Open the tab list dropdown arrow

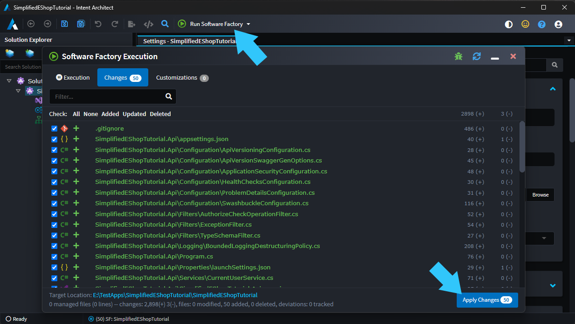point(569,40)
